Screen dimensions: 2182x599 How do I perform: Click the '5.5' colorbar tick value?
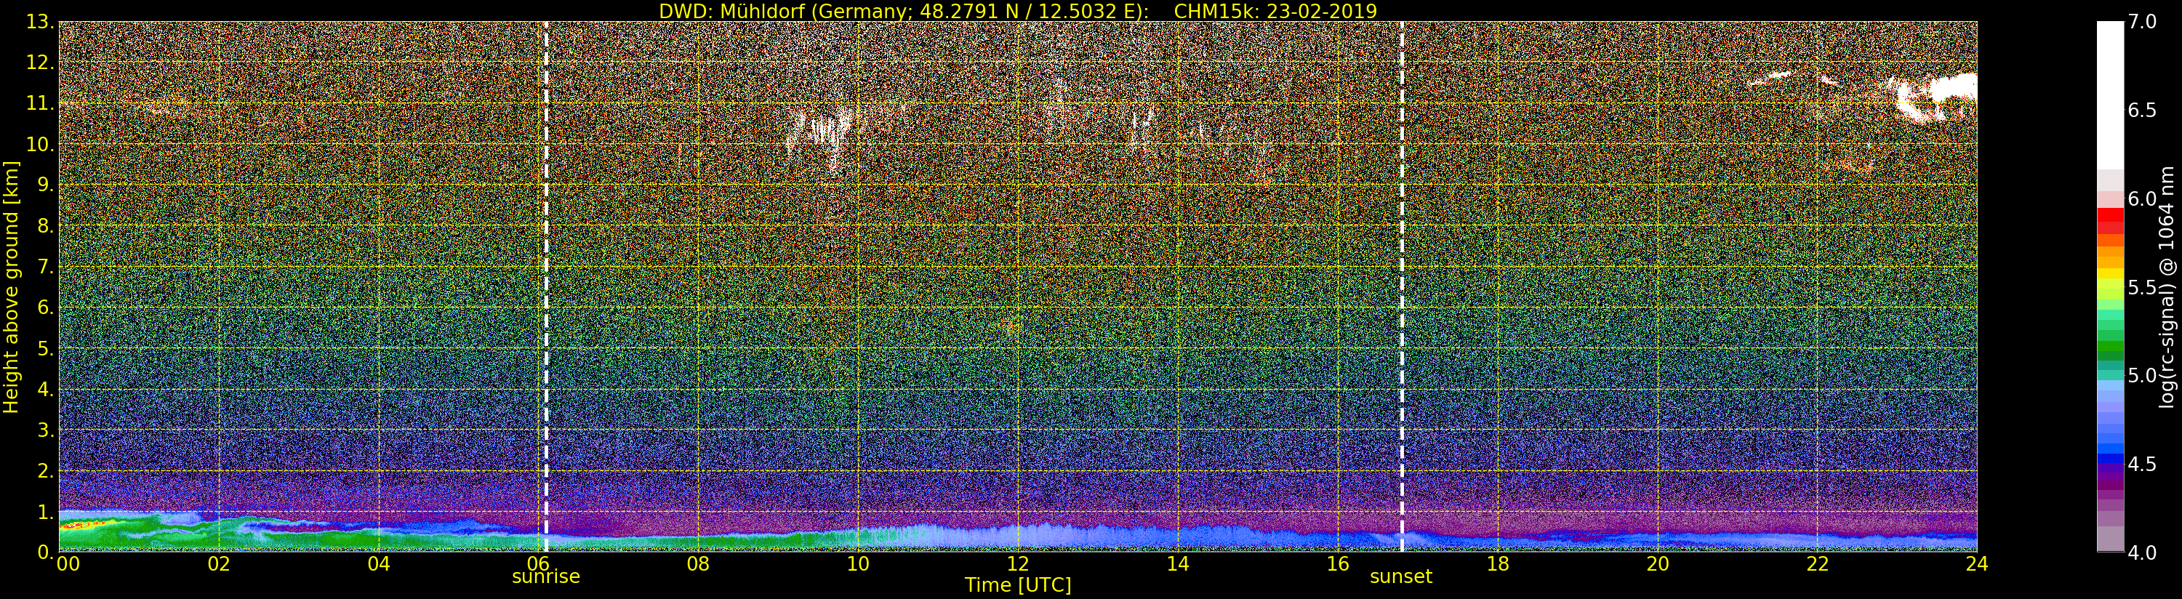coord(2142,287)
